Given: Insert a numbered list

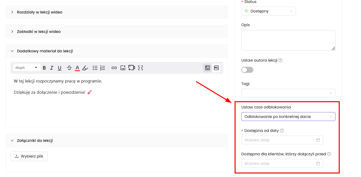Looking at the screenshot, I should click(103, 68).
